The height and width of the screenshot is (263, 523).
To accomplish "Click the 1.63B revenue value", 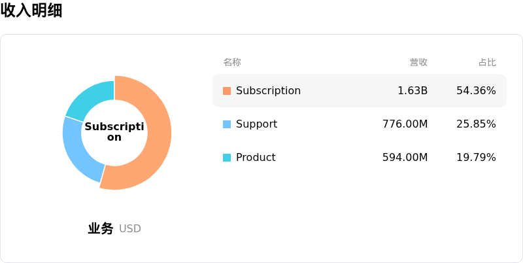I will [413, 91].
